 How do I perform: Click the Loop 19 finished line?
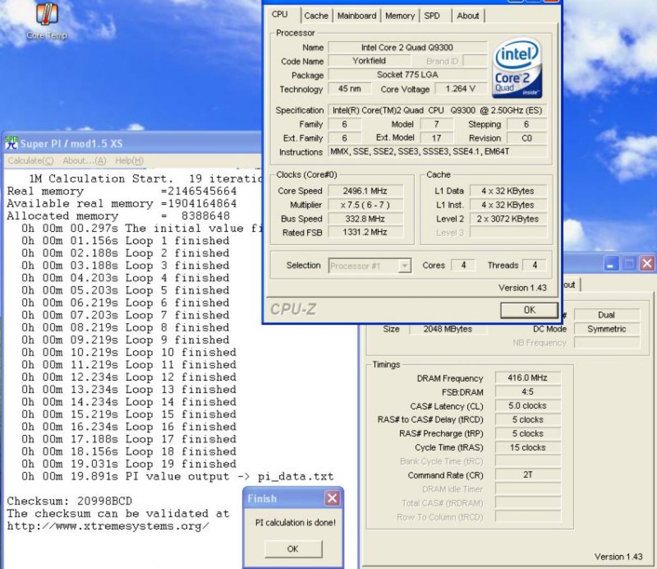129,464
